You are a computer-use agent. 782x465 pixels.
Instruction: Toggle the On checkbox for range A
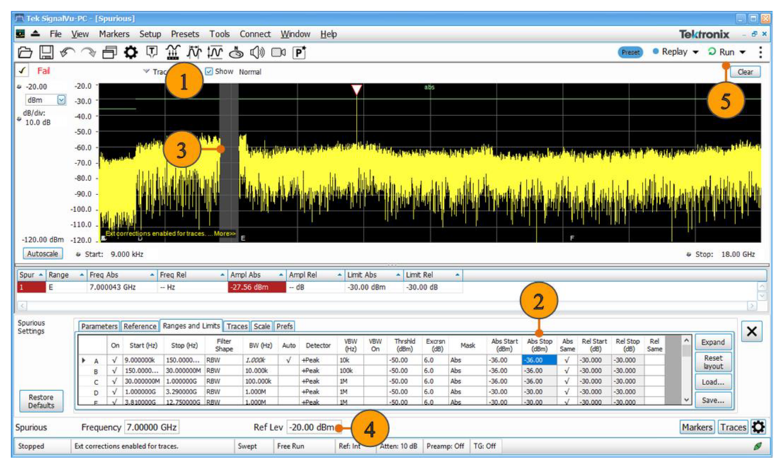[x=115, y=360]
